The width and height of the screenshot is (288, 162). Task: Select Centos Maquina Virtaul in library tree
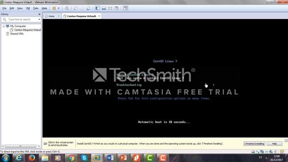27,30
